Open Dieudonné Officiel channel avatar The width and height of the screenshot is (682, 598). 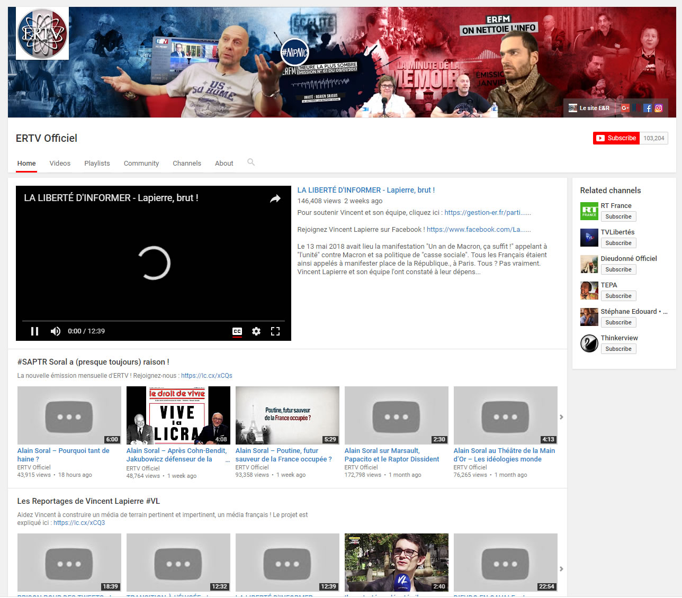pyautogui.click(x=589, y=264)
